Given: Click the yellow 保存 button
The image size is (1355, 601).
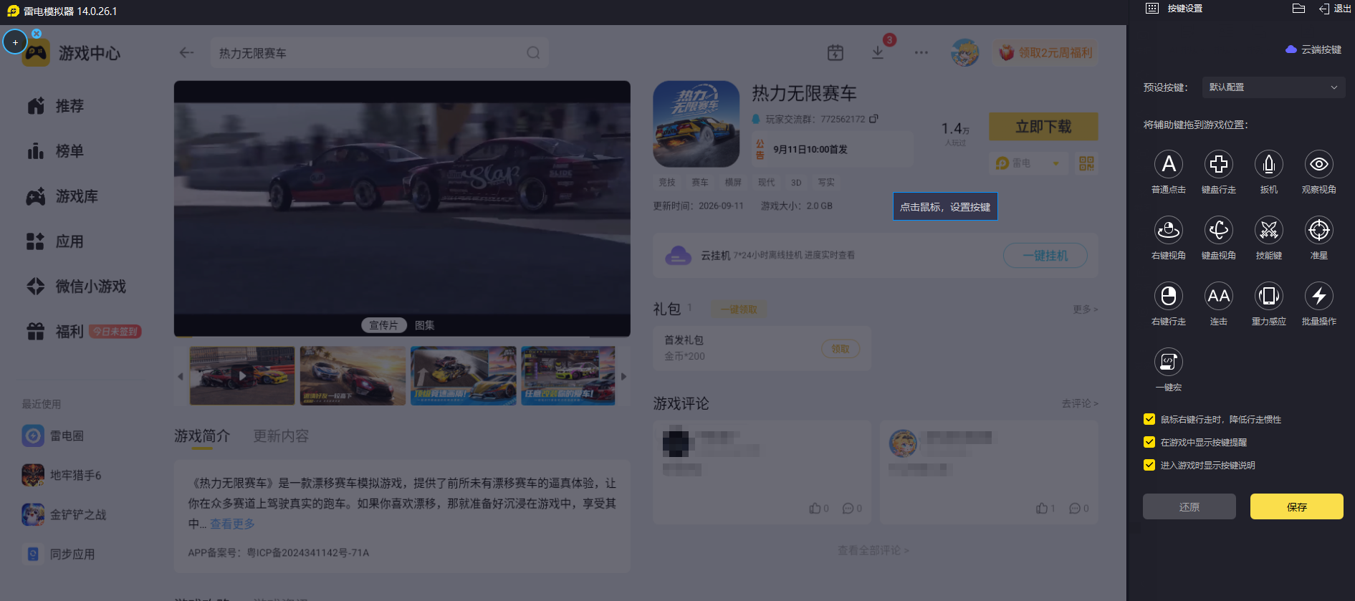Looking at the screenshot, I should (x=1297, y=506).
